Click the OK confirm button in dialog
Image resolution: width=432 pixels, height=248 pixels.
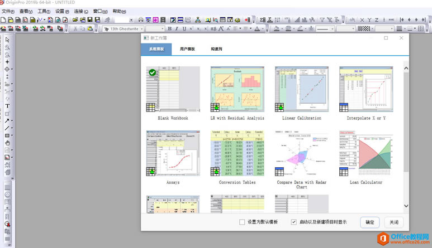(x=370, y=222)
